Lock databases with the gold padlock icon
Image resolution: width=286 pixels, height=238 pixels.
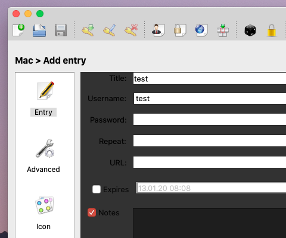(272, 30)
